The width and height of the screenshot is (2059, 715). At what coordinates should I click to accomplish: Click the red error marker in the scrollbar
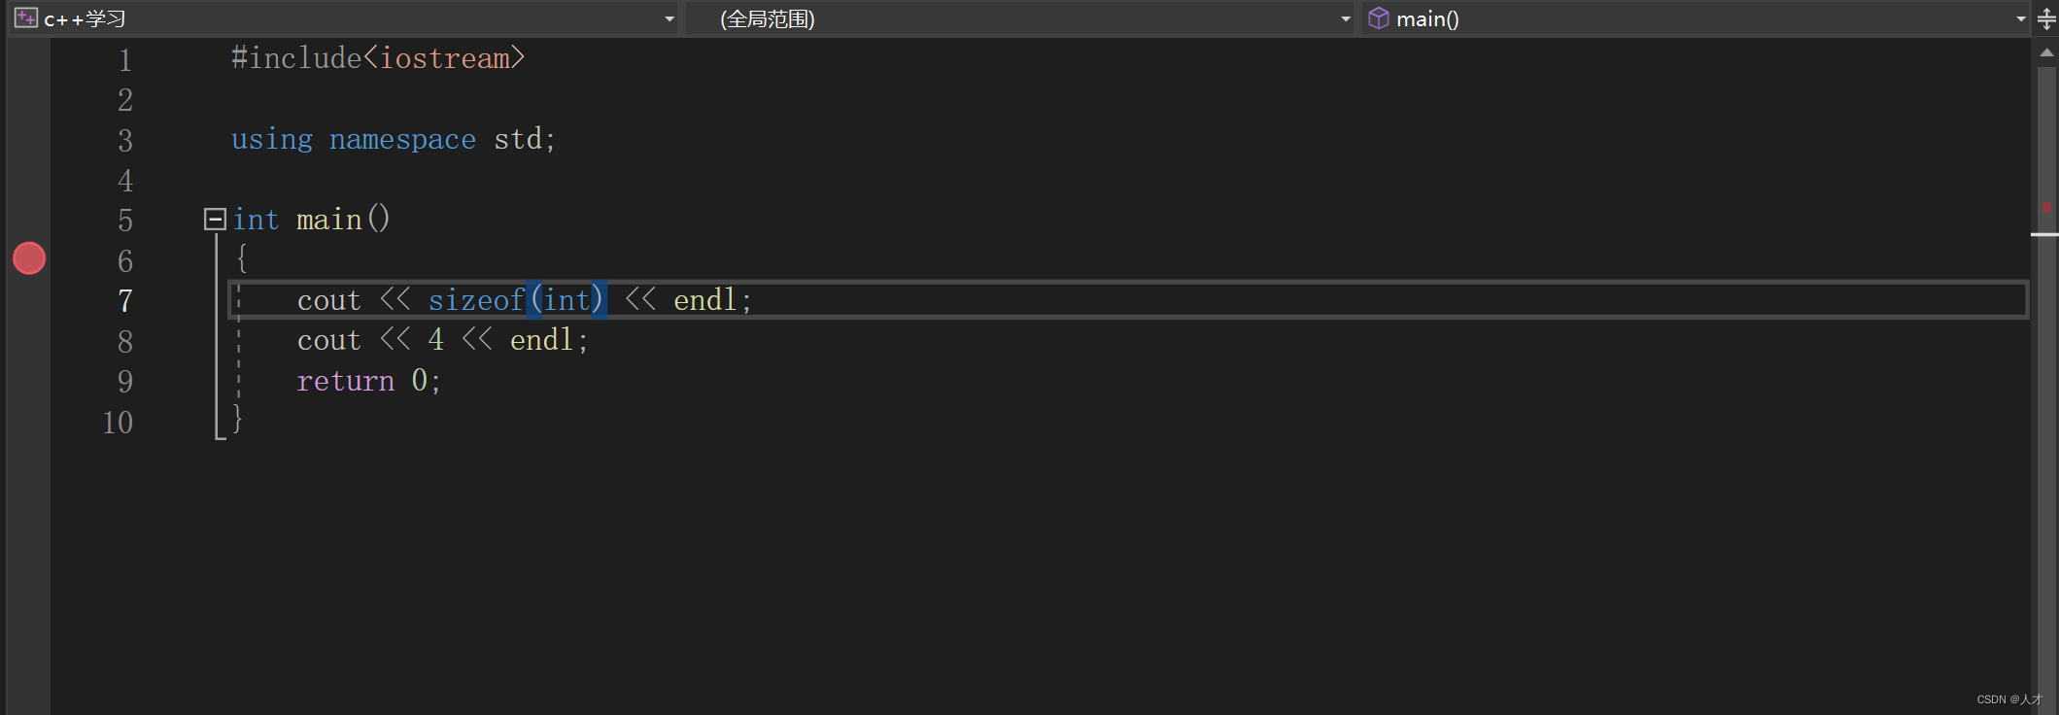pos(2048,209)
